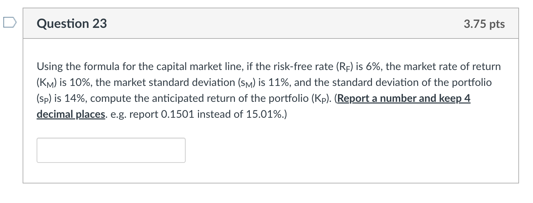Screen dimensions: 533x203
Task: Click the '3.75 pts' label
Action: 484,24
